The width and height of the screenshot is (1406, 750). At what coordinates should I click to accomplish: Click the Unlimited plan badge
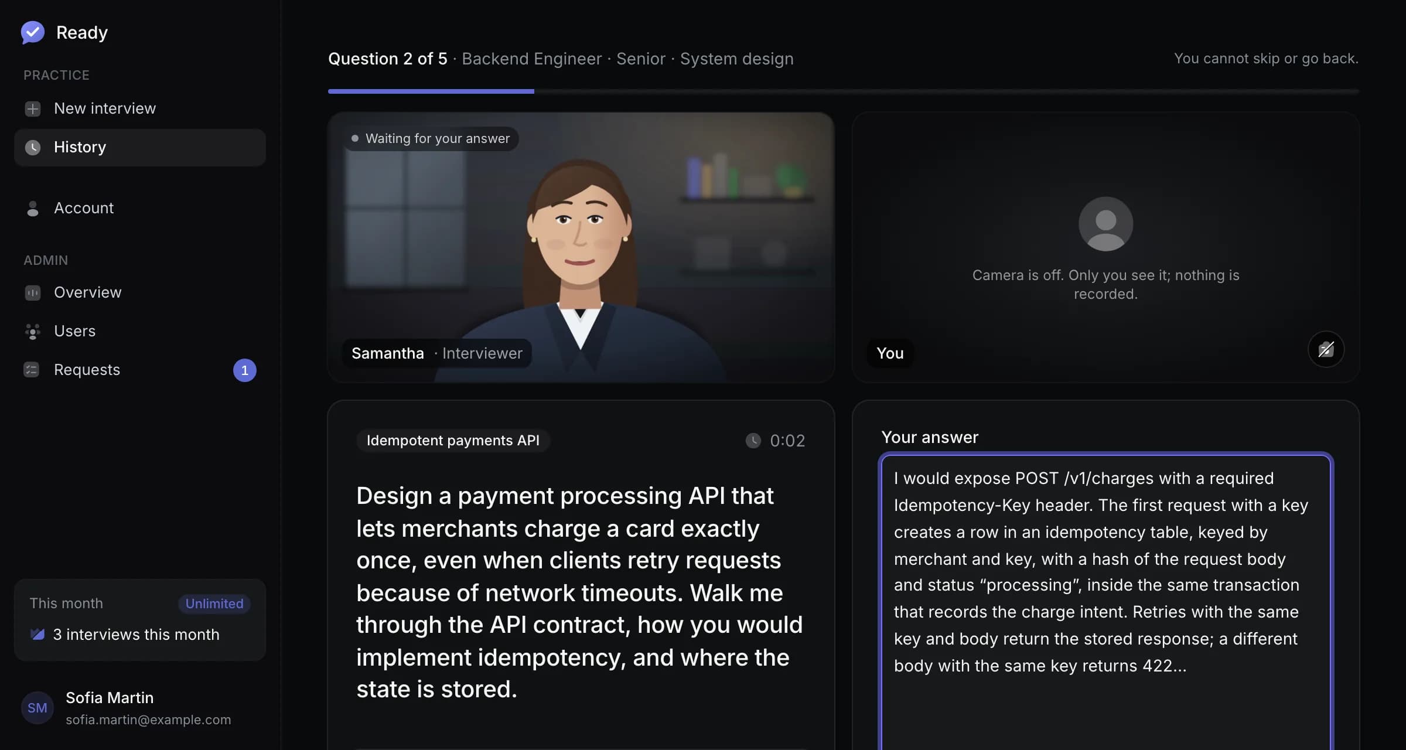pos(214,604)
